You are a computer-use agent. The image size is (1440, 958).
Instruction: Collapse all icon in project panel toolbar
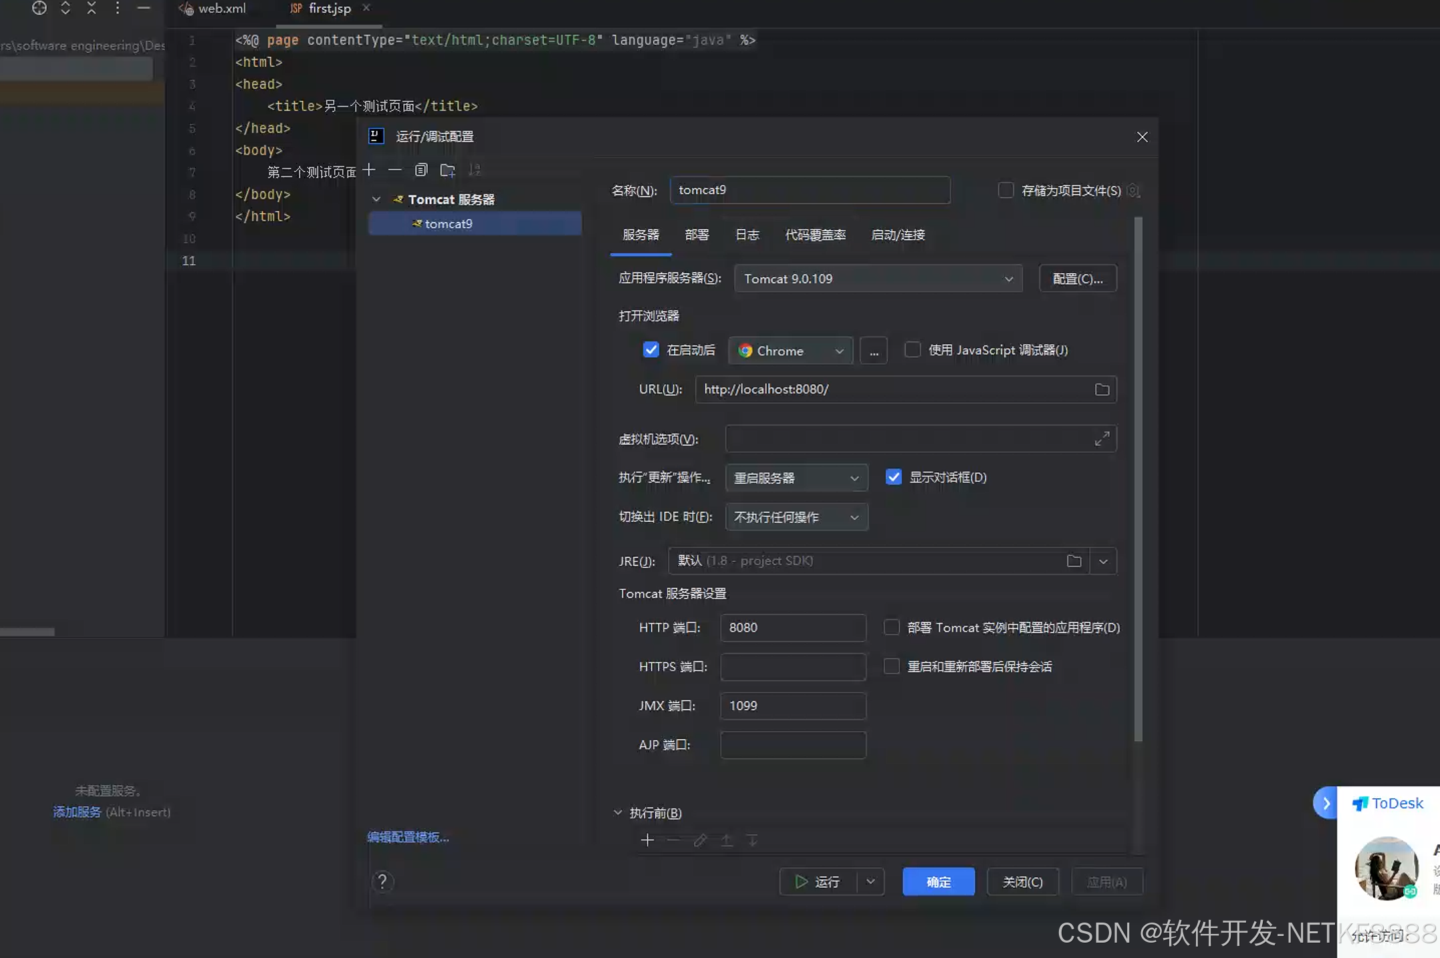(92, 8)
